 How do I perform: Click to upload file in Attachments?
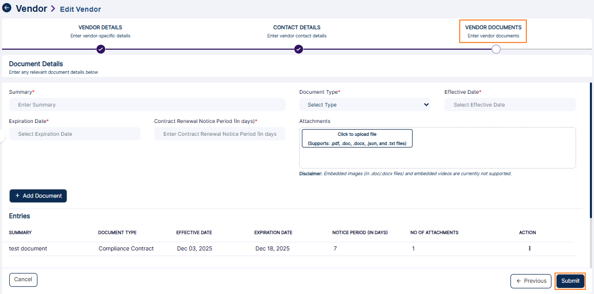(357, 139)
